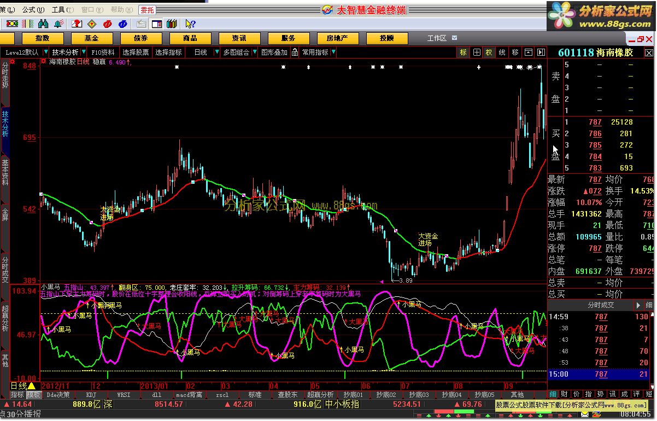Click the 投顾 yellow button
The width and height of the screenshot is (657, 421).
387,38
